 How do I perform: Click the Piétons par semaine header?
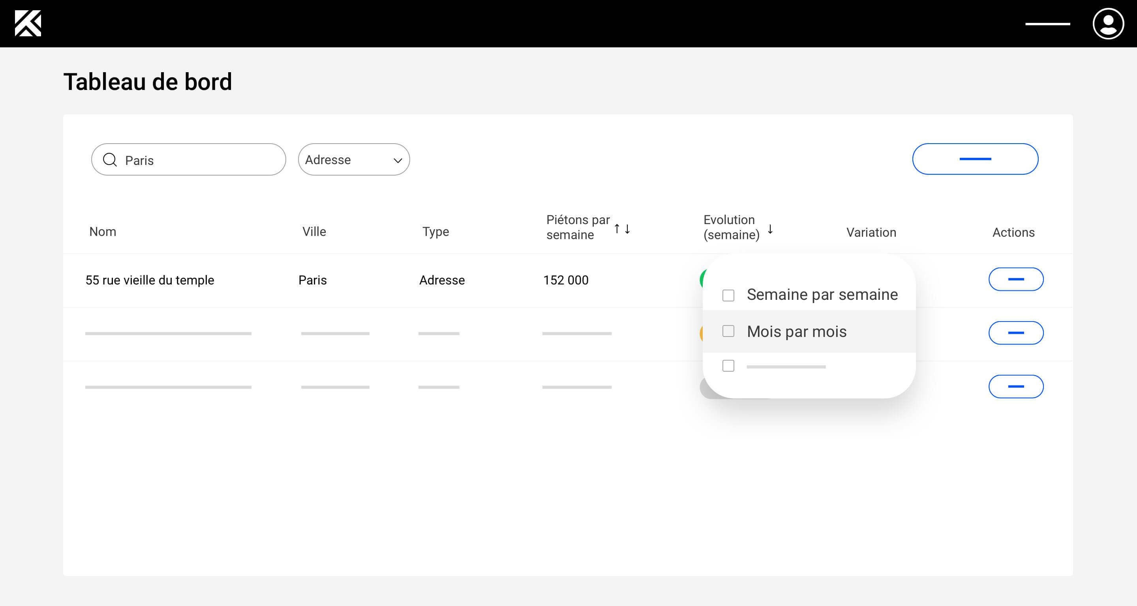[578, 227]
